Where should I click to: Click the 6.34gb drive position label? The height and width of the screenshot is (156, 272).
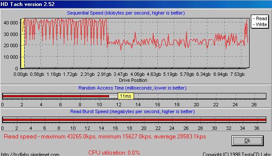click(203, 74)
